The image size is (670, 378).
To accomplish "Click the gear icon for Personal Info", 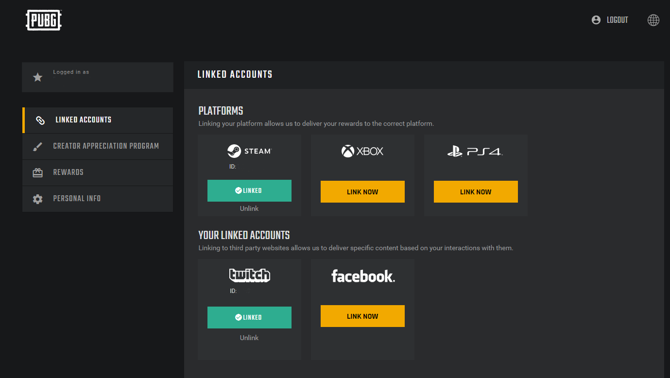I will click(37, 199).
